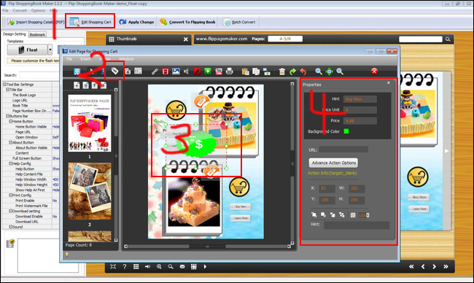The image size is (474, 283).
Task: Click the Apply Change button
Action: click(136, 22)
